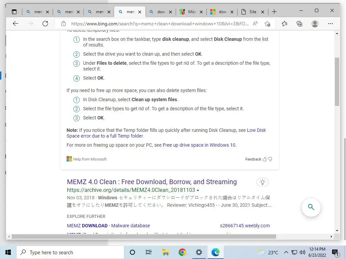Click the vertical scrollbar thumb

click(337, 82)
